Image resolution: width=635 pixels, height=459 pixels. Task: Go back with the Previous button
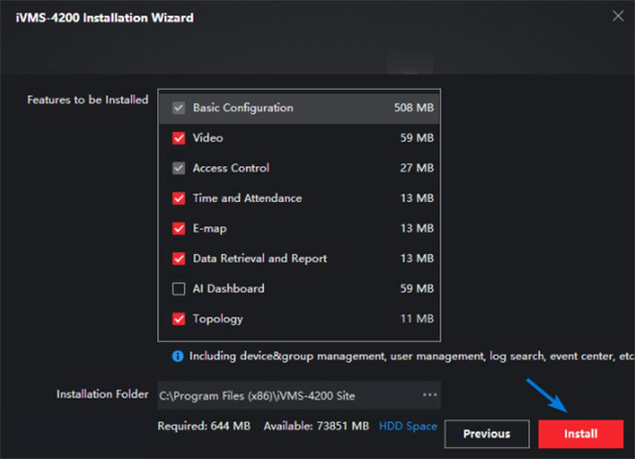487,434
